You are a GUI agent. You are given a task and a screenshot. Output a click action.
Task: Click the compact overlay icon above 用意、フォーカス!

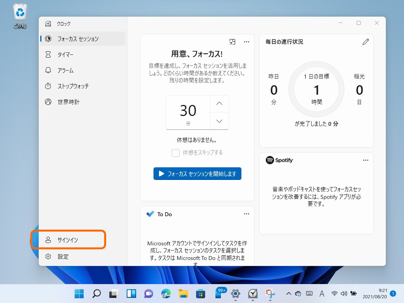232,41
